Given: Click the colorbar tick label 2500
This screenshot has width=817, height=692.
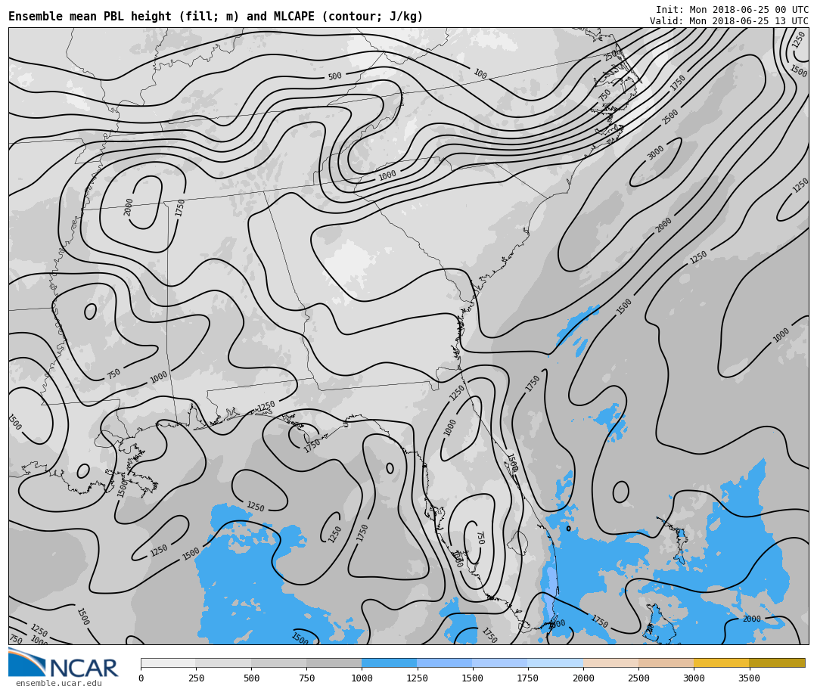Looking at the screenshot, I should tap(638, 678).
